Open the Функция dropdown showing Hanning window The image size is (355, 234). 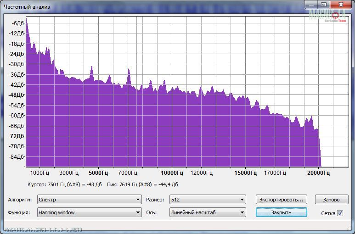tap(90, 212)
